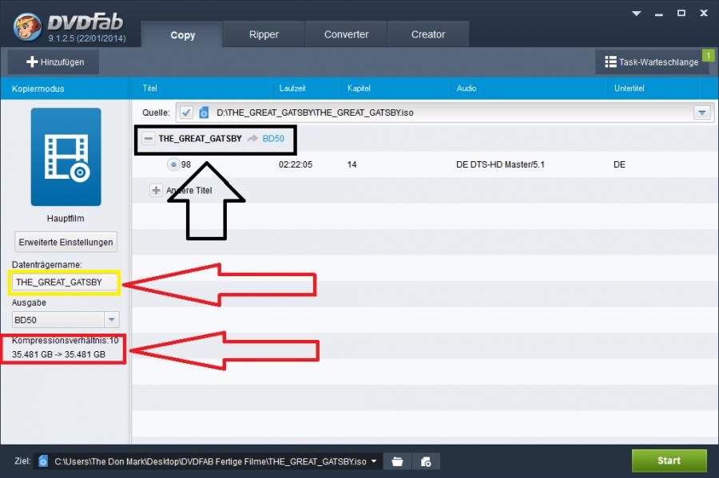Click the 02:22:05 runtime value
Screen dimensions: 719x478
(x=296, y=164)
